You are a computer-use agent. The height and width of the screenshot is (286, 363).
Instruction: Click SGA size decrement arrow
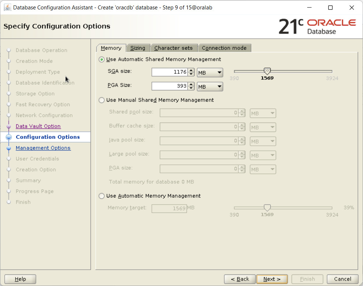tap(191, 74)
